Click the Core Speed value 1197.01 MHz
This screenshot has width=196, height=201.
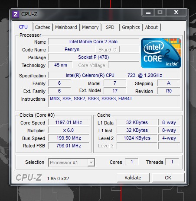click(x=69, y=122)
